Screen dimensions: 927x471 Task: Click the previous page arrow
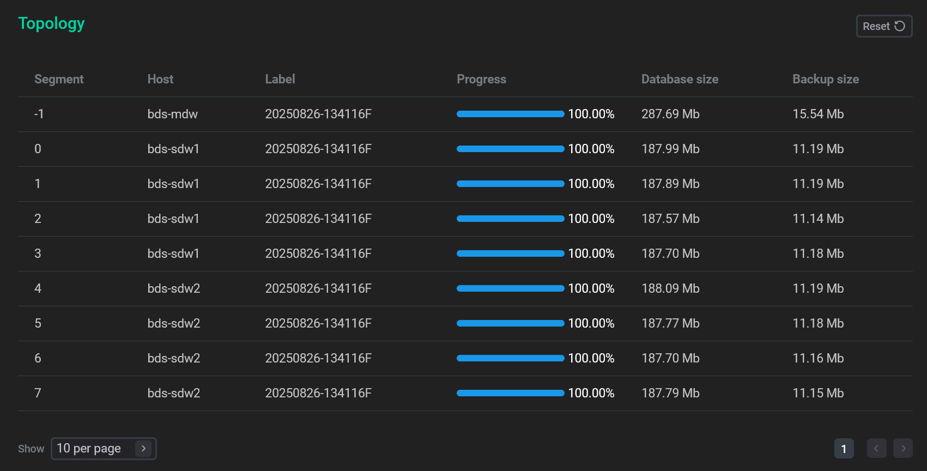[x=876, y=449]
